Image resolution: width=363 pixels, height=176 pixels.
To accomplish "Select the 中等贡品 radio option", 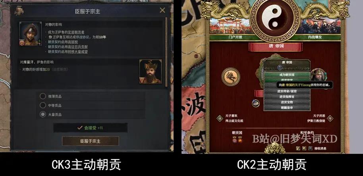I will coord(42,106).
